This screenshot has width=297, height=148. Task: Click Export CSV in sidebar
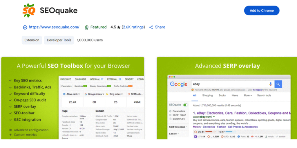pos(179,119)
